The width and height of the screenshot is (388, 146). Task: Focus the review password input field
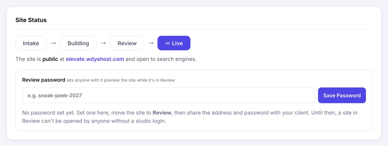point(168,95)
